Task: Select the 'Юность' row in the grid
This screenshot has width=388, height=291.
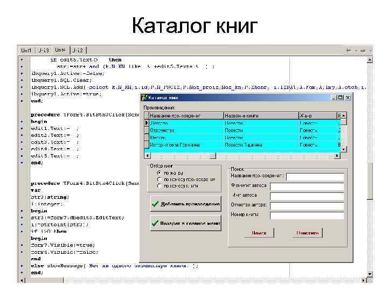Action: click(242, 137)
